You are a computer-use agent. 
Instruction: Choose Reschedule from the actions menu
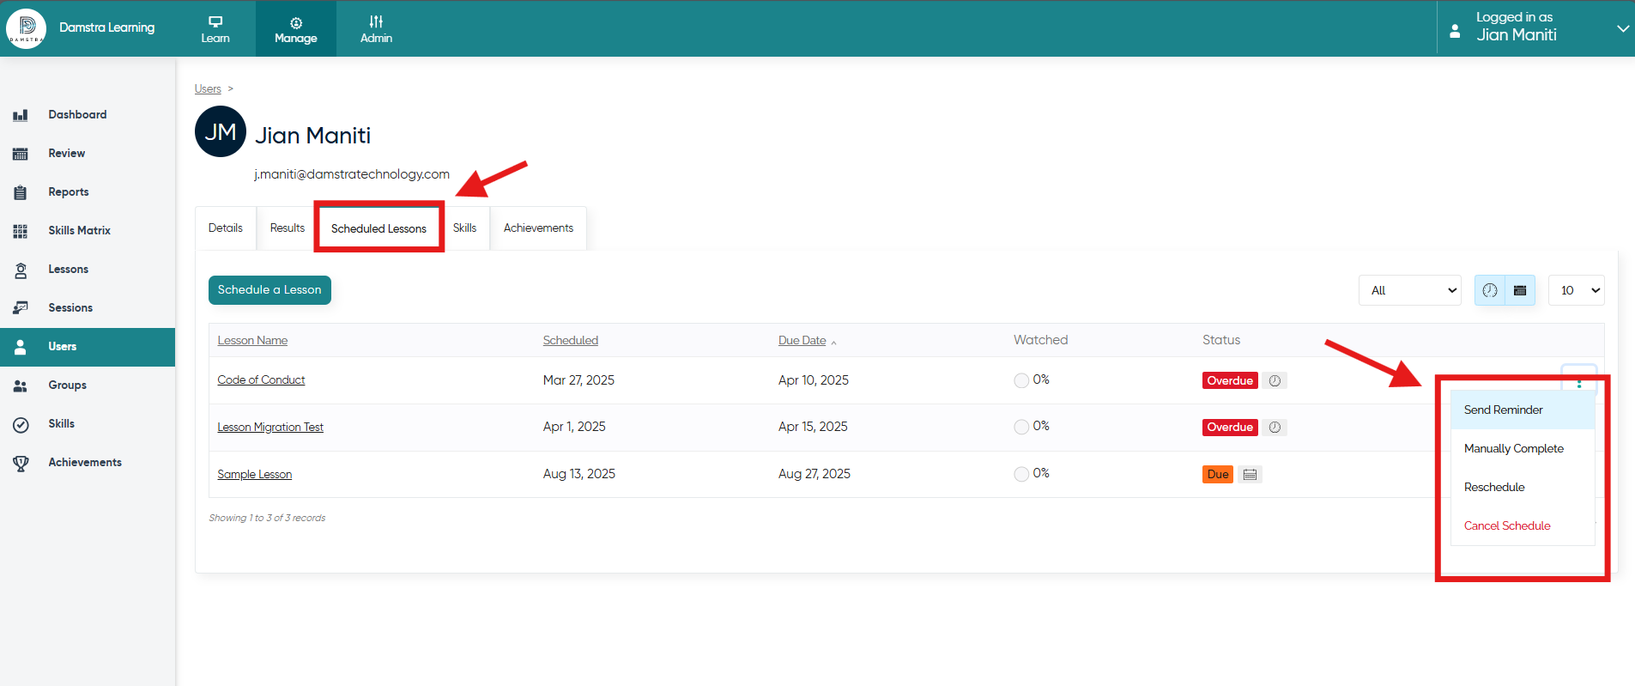point(1523,488)
